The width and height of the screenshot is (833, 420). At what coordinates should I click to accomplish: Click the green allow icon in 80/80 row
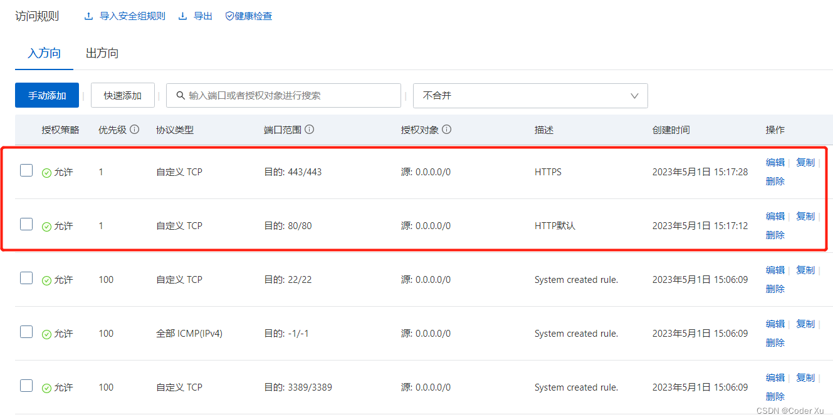(x=46, y=227)
